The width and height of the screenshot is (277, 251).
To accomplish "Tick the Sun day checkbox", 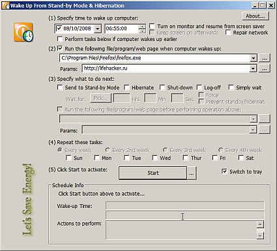I will click(x=68, y=158).
